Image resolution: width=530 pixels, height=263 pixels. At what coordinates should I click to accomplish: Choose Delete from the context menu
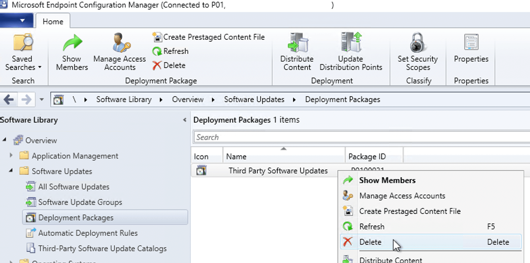pos(431,242)
